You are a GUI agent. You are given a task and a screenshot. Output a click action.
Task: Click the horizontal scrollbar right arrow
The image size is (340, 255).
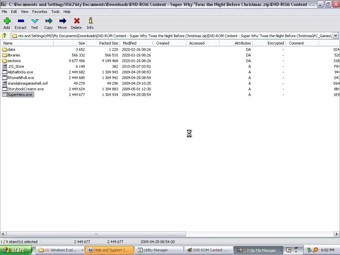[336, 234]
